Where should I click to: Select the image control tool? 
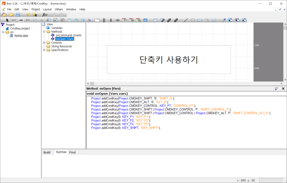pos(48,20)
